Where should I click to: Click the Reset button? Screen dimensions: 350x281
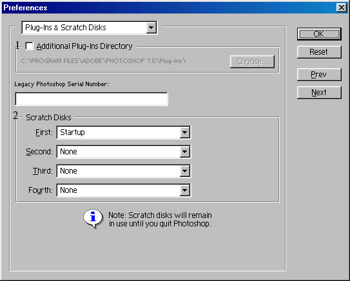(319, 52)
